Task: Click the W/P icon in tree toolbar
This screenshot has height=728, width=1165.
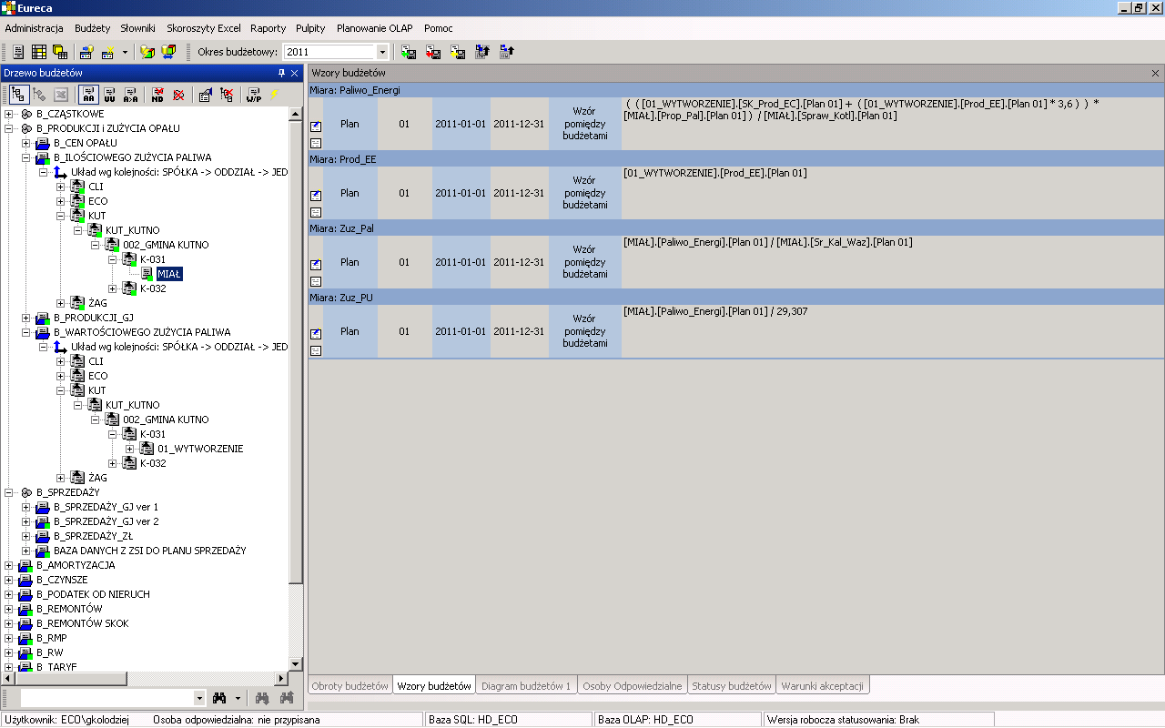Action: click(x=253, y=94)
